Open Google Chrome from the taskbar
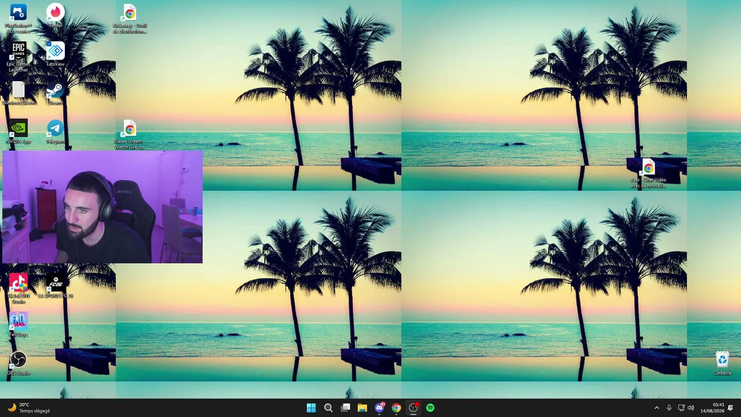This screenshot has width=741, height=417. (x=396, y=408)
